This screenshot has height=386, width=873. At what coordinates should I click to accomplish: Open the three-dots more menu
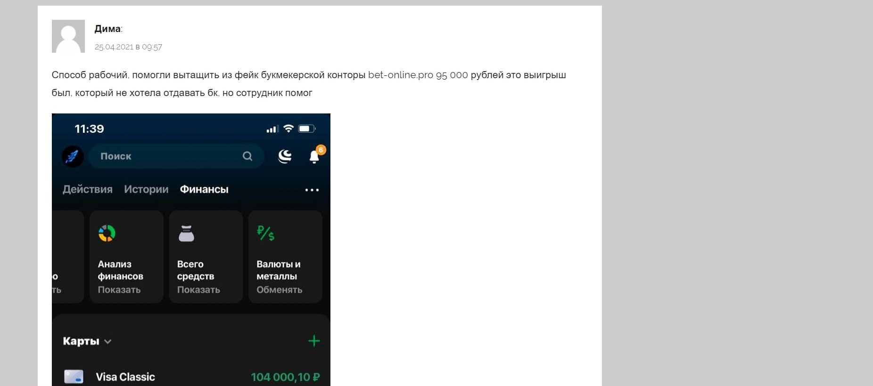click(312, 190)
